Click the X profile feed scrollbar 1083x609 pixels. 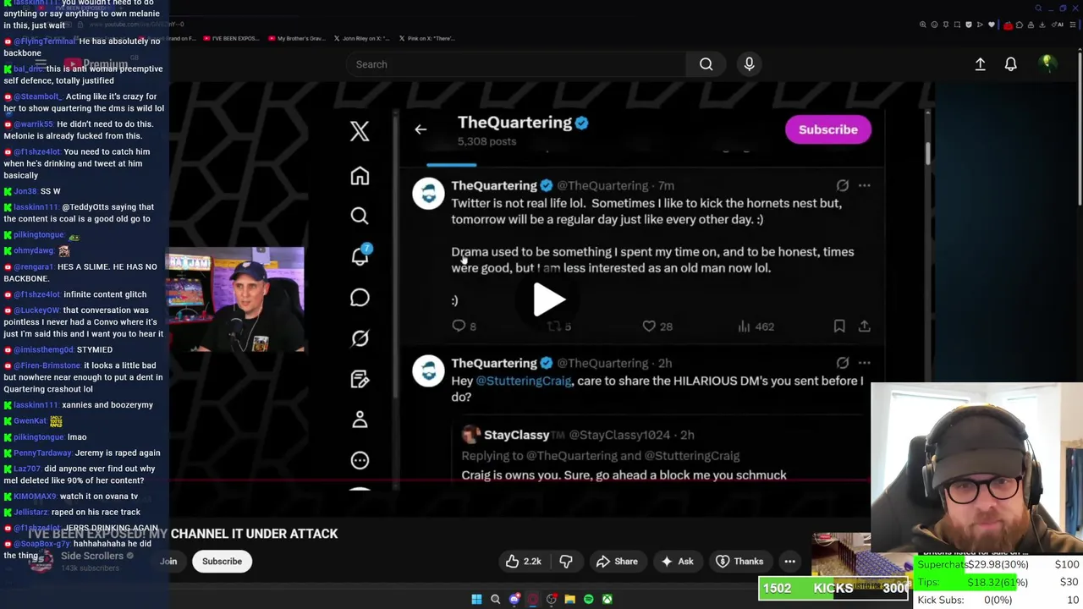pos(928,155)
